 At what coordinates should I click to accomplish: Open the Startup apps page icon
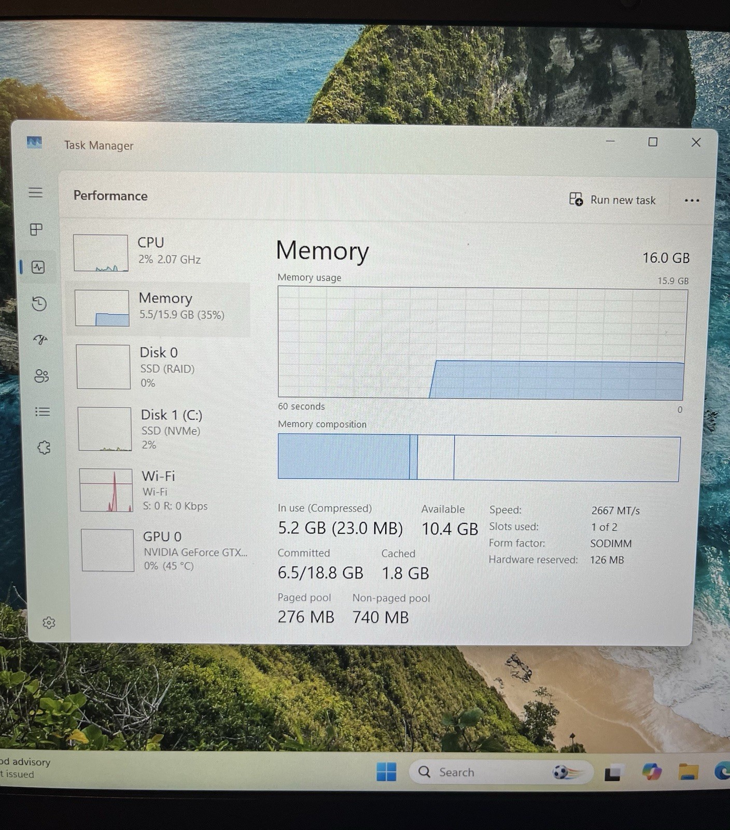pos(40,339)
